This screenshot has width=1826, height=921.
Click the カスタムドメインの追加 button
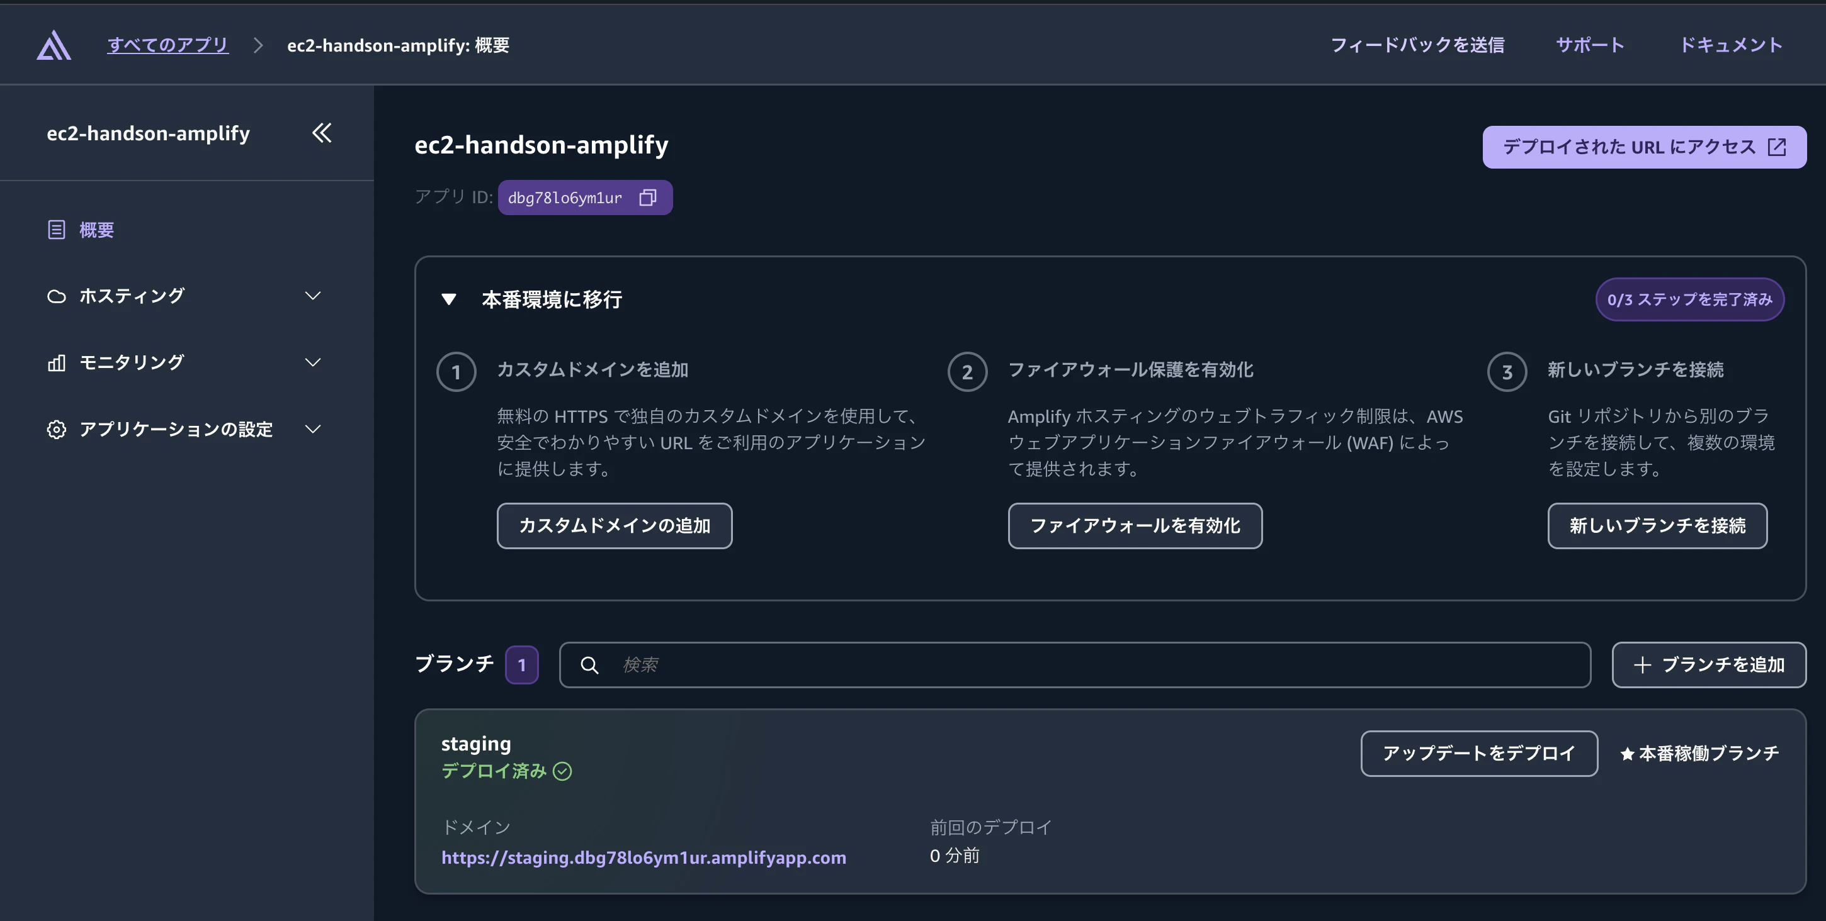(615, 526)
